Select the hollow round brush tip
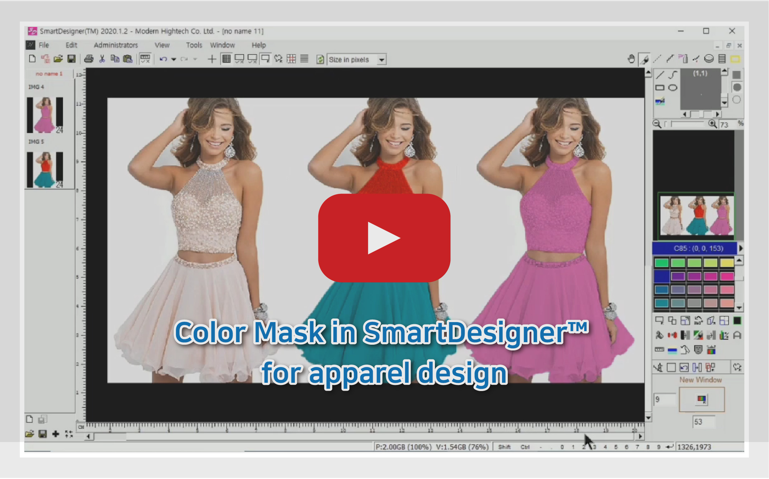Viewport: 769px width, 479px height. [x=737, y=100]
